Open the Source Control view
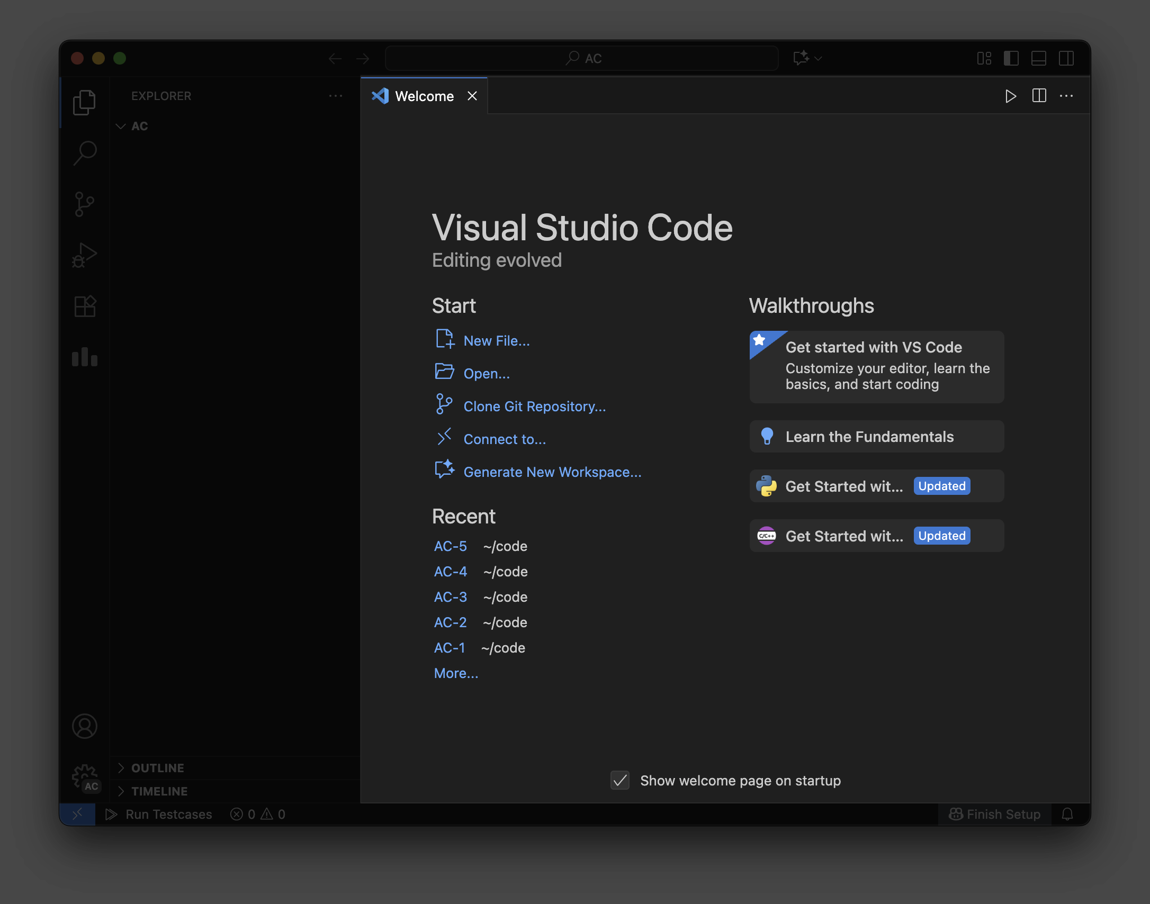This screenshot has width=1150, height=904. [84, 204]
